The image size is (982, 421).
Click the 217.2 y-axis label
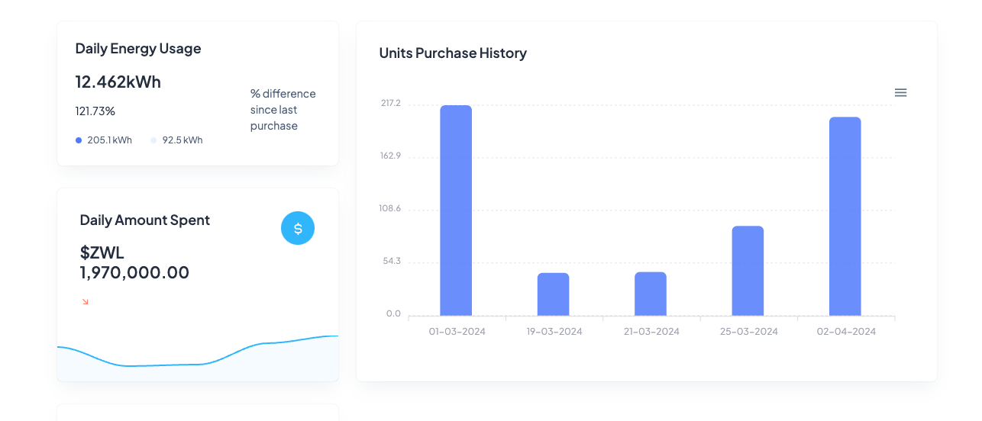click(391, 103)
